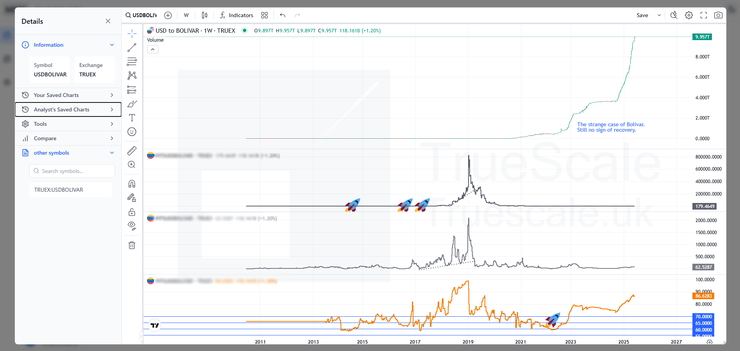Choose the text annotation tool
The width and height of the screenshot is (740, 351).
[x=132, y=118]
